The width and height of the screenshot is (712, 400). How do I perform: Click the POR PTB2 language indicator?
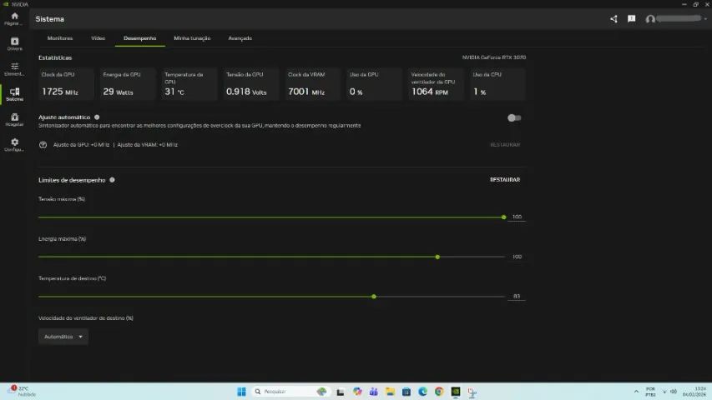pyautogui.click(x=650, y=392)
